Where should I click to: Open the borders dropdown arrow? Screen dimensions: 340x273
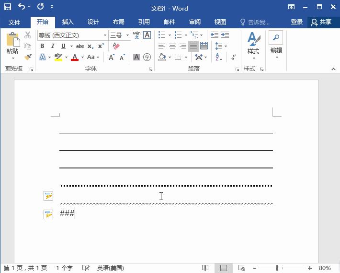[186, 58]
